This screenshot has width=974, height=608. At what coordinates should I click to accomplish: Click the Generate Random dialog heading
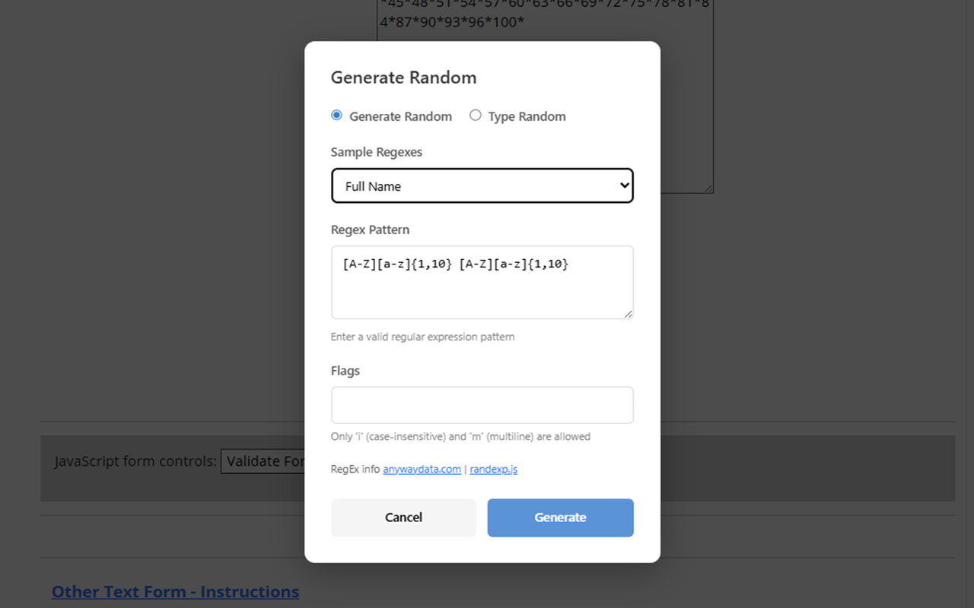pos(403,78)
